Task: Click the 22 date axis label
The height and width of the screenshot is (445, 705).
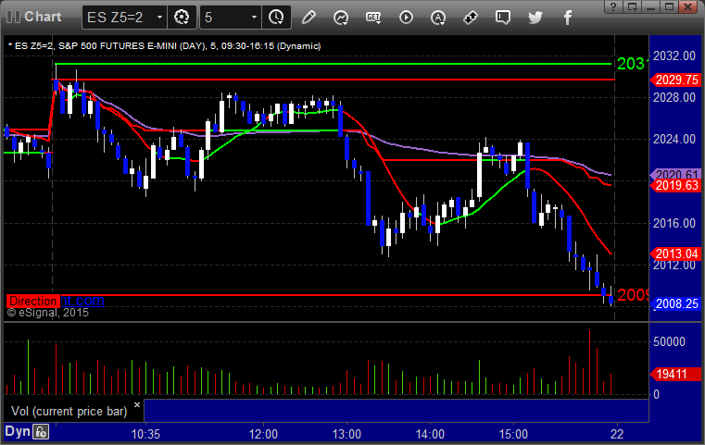Action: (617, 434)
